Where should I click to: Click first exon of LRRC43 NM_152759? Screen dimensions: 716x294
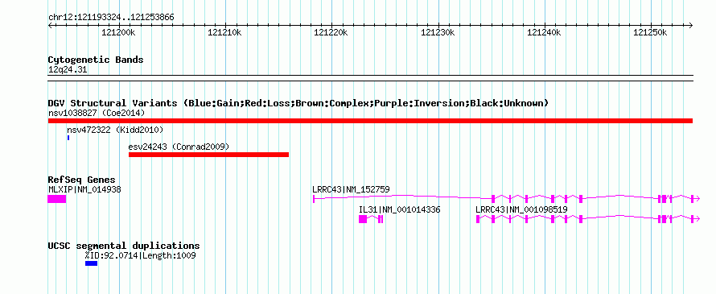click(x=314, y=199)
